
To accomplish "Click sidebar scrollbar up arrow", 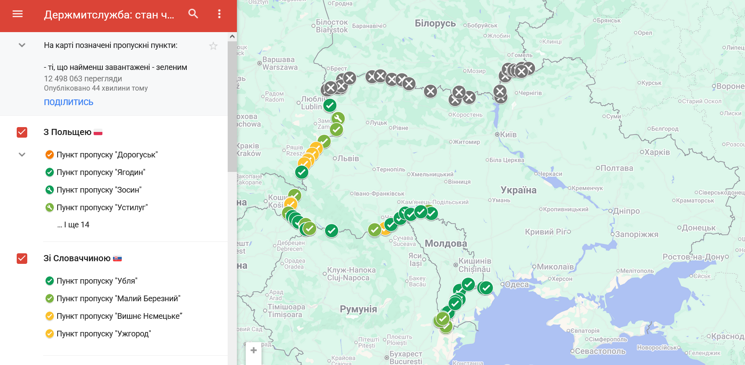I will 232,37.
